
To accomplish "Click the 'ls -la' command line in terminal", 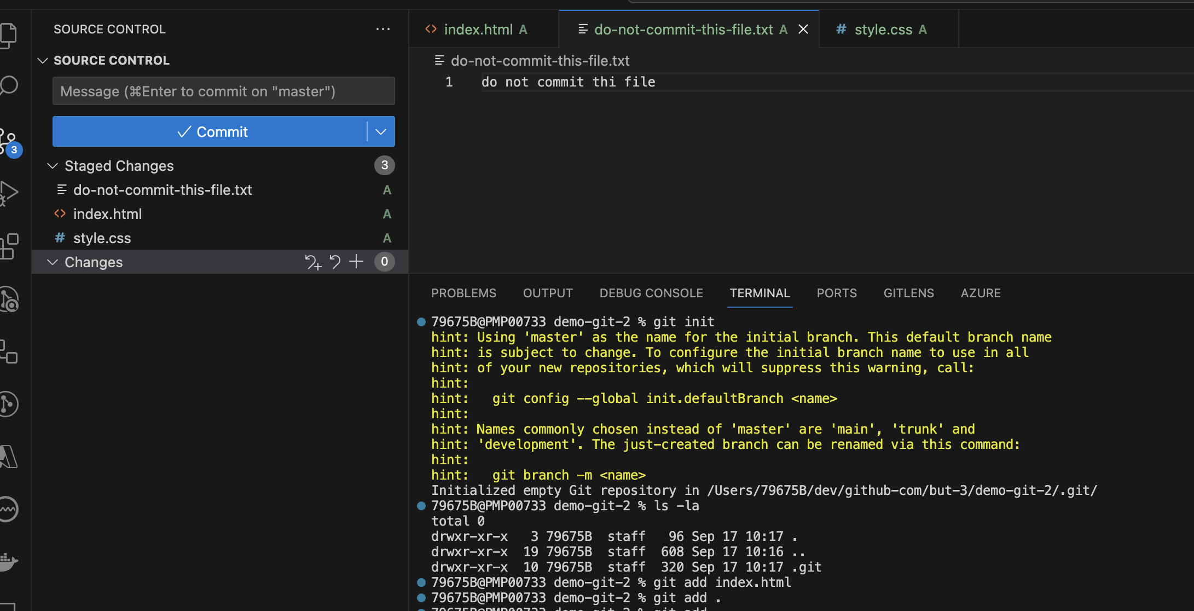I will (x=565, y=505).
